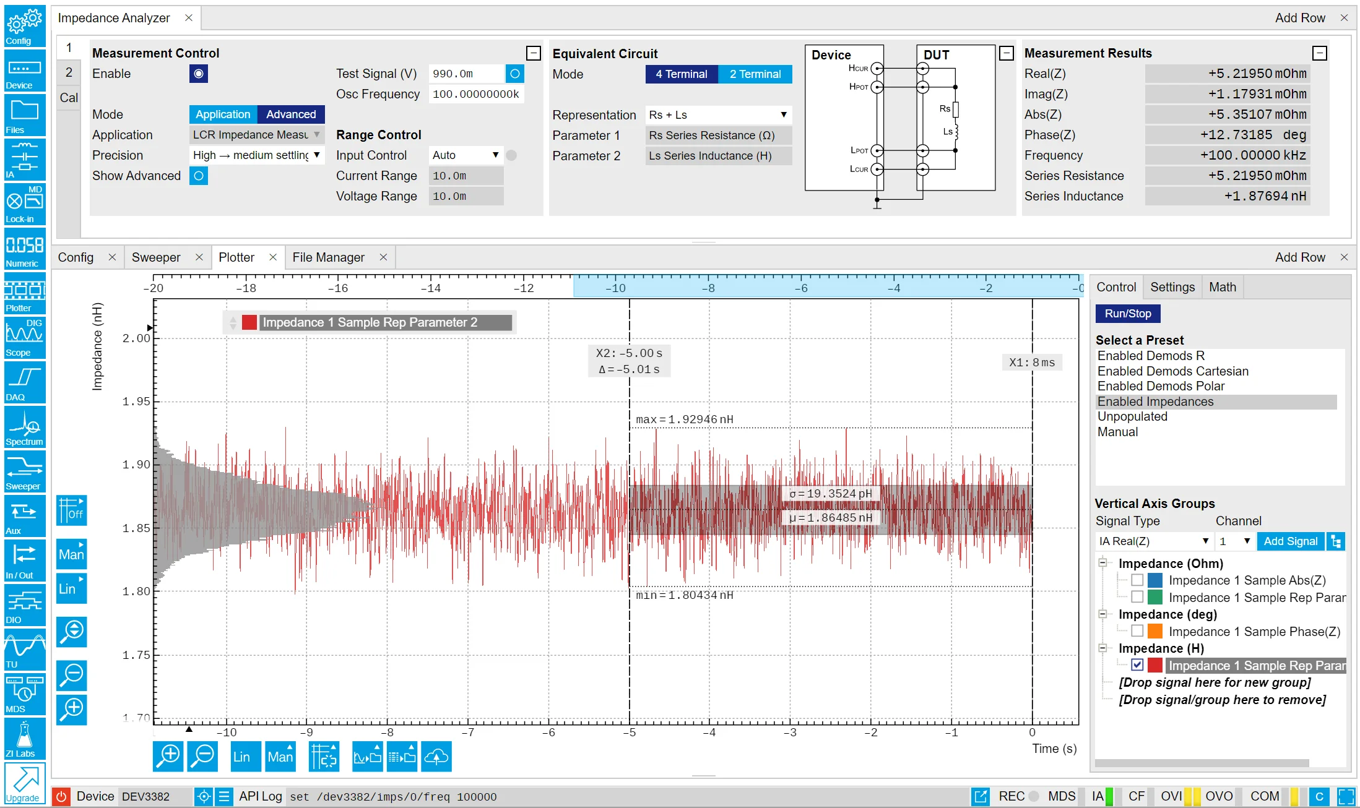The height and width of the screenshot is (808, 1360).
Task: Select Advanced measurement mode
Action: click(x=291, y=114)
